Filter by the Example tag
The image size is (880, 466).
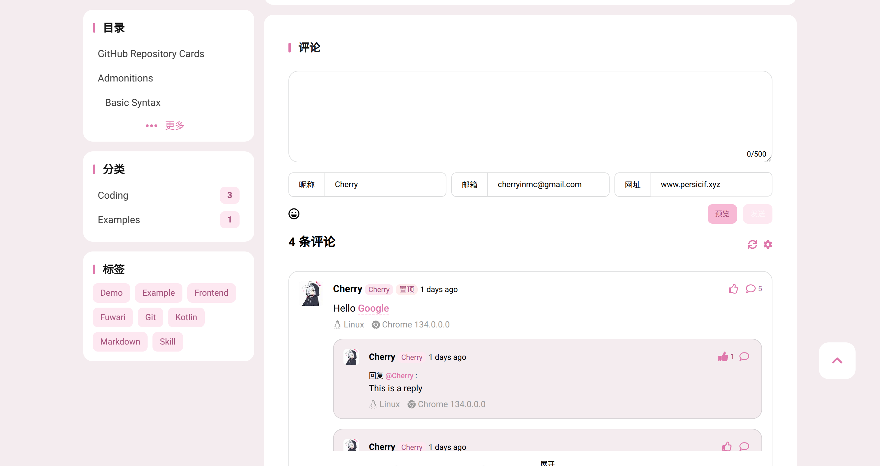pos(159,293)
